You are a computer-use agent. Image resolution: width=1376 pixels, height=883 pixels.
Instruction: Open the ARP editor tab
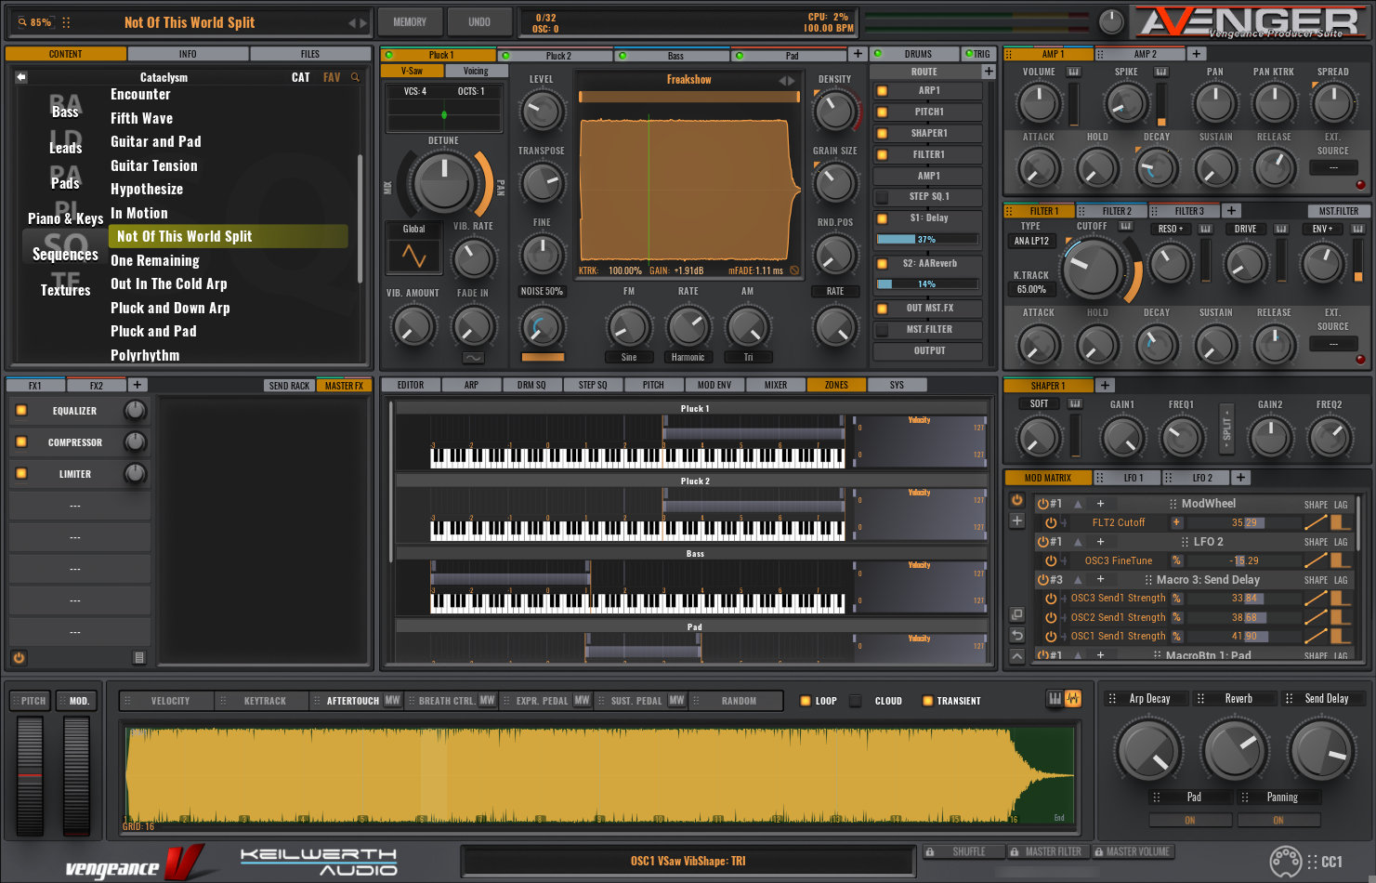click(x=471, y=385)
